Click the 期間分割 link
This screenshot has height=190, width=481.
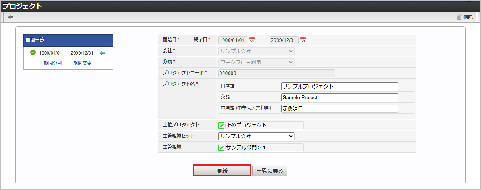(53, 63)
